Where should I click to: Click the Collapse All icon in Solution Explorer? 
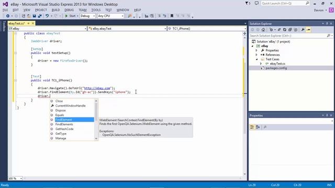tap(290, 30)
